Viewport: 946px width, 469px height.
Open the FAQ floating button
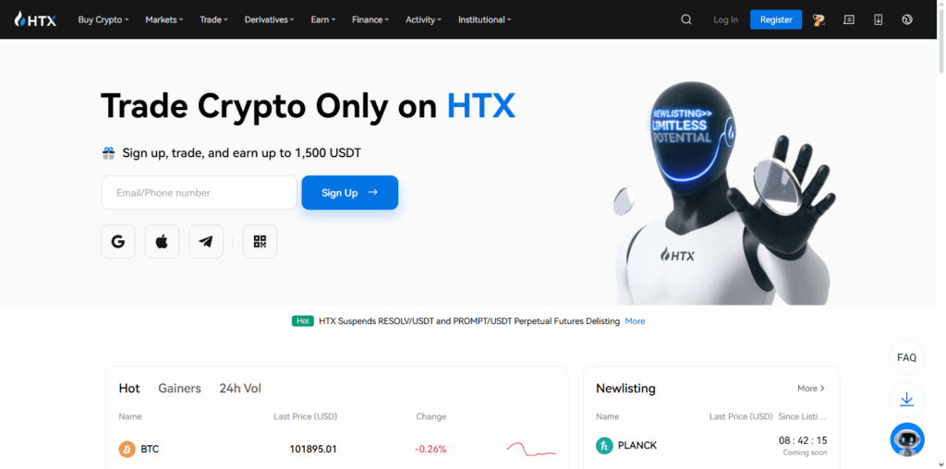(x=907, y=357)
